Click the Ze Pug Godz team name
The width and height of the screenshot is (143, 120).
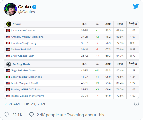point(21,64)
